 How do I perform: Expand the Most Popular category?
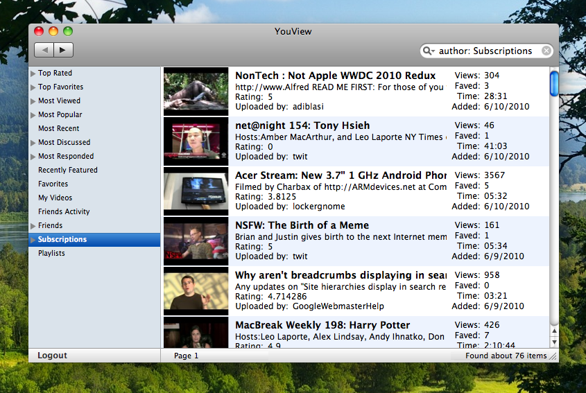click(33, 115)
